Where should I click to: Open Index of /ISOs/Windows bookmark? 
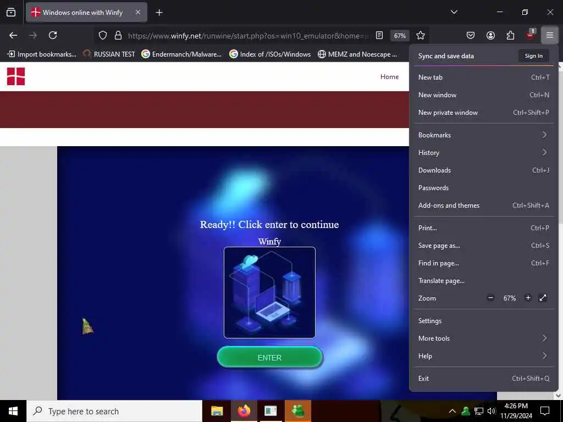270,54
